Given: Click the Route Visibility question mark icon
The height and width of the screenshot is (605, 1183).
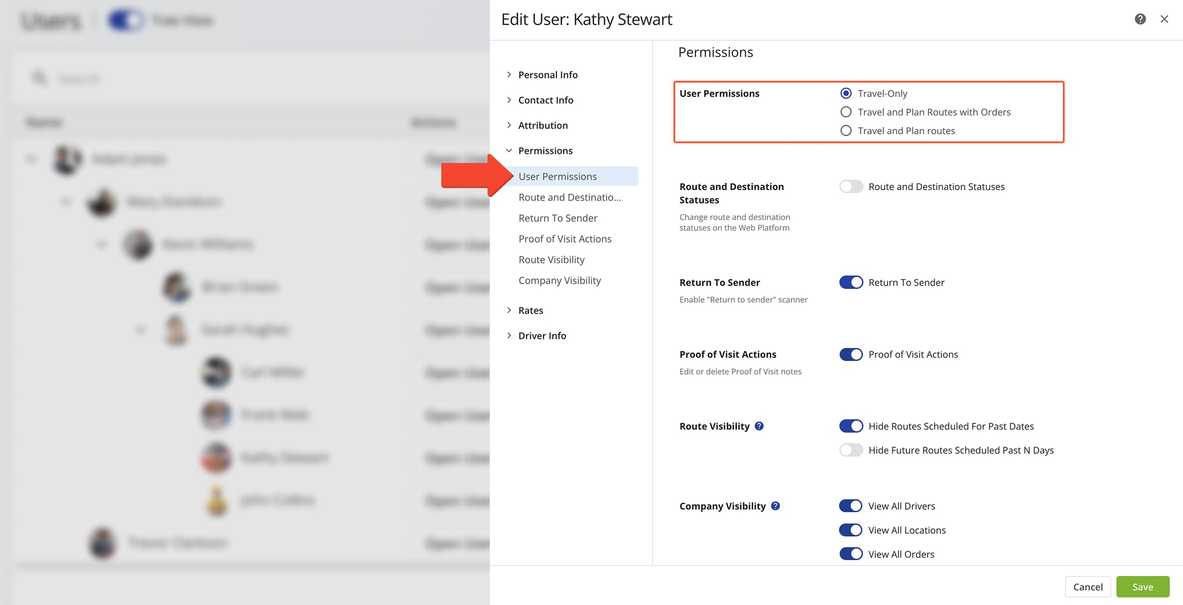Looking at the screenshot, I should point(760,426).
